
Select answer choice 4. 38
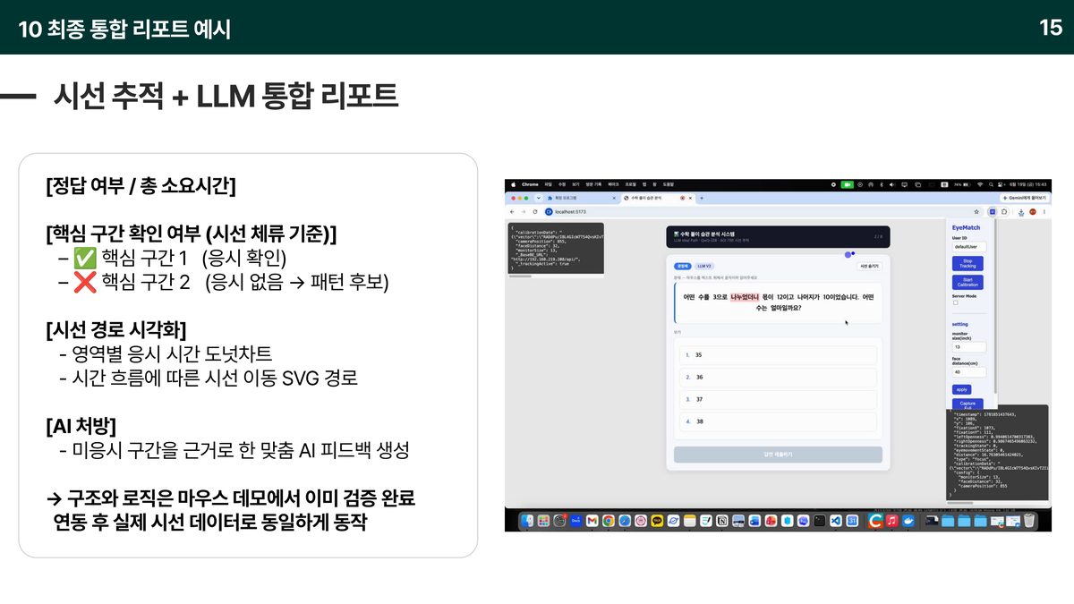pyautogui.click(x=778, y=421)
